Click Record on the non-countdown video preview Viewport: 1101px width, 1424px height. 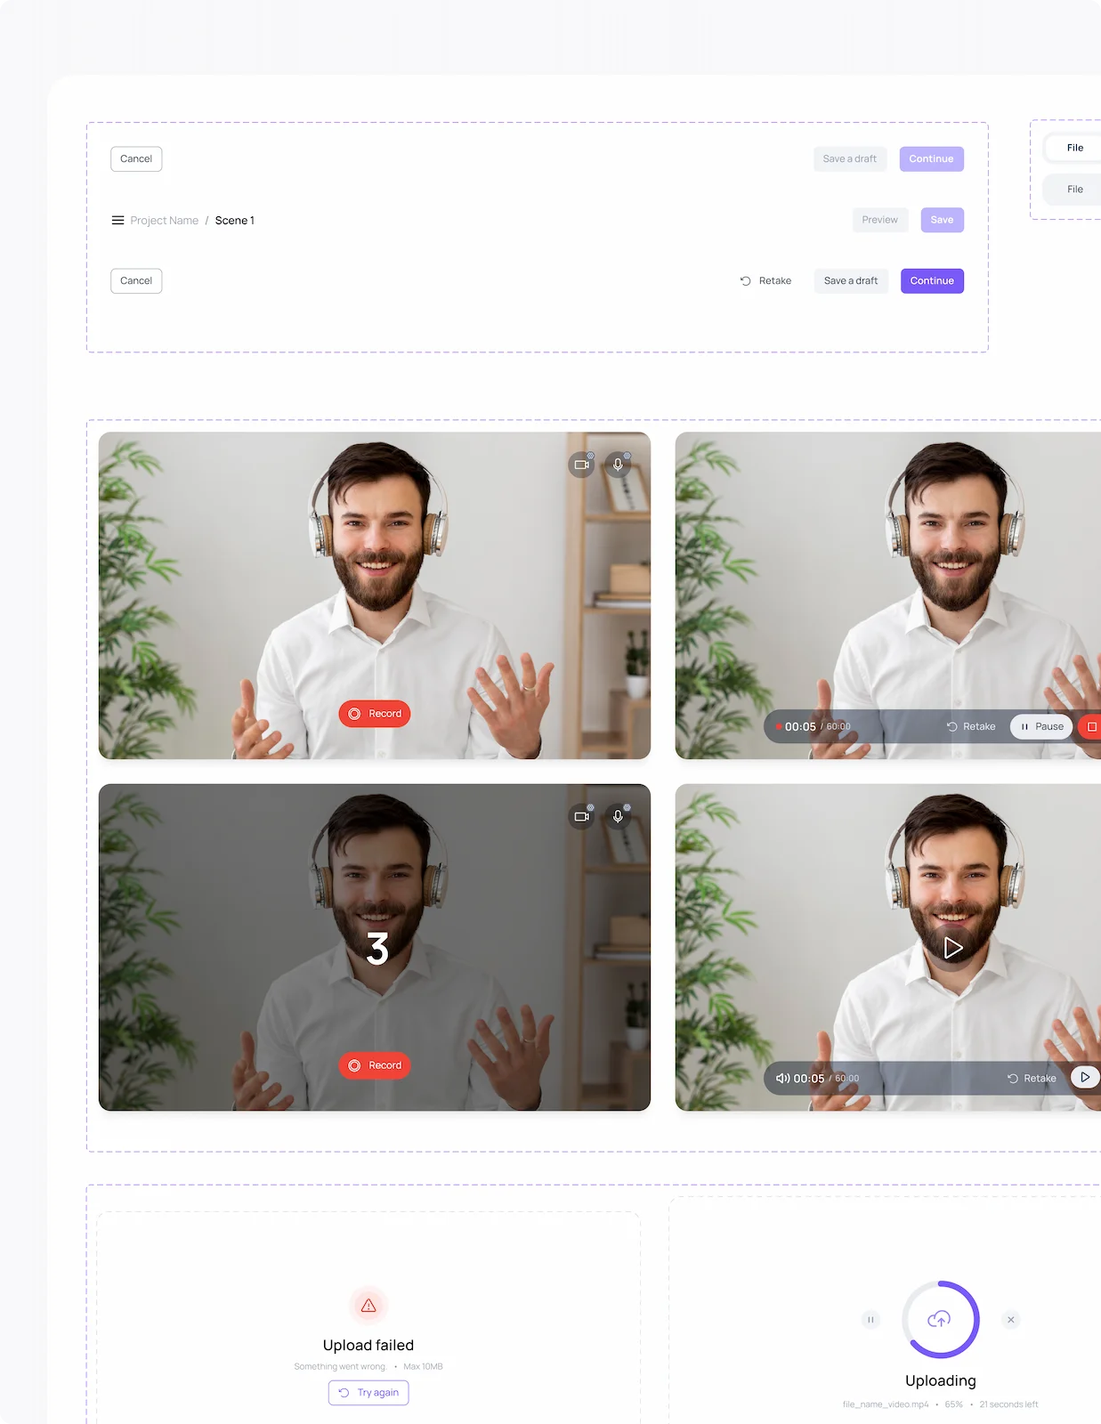point(375,714)
